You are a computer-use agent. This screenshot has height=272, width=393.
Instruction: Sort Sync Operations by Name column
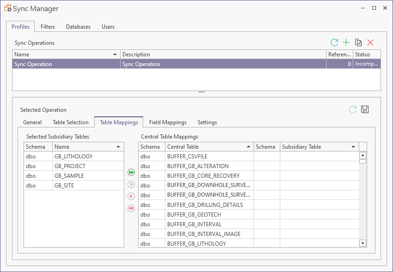point(65,54)
